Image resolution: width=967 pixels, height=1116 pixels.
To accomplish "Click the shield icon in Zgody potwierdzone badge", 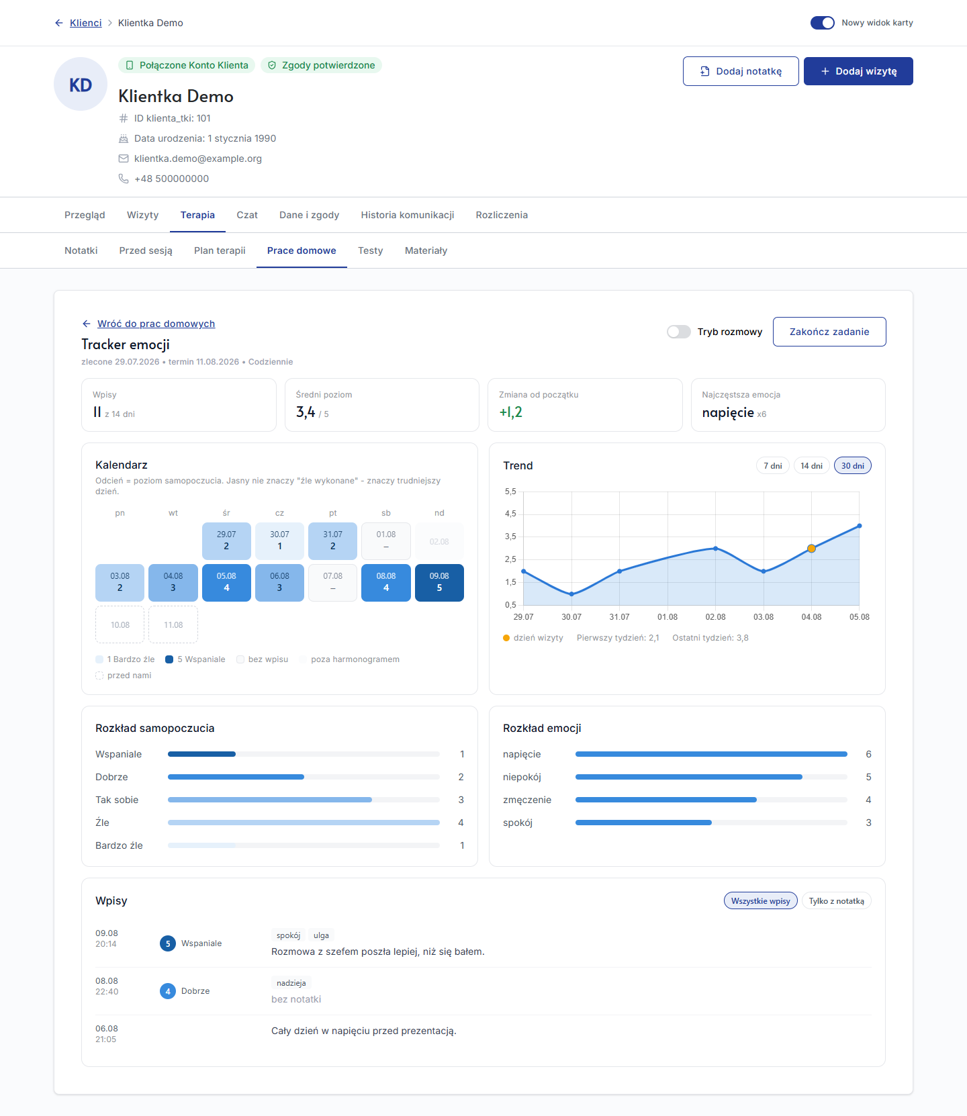I will click(x=272, y=65).
